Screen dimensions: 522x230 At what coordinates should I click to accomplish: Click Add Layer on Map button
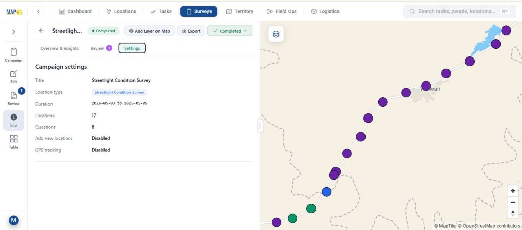[x=149, y=31]
